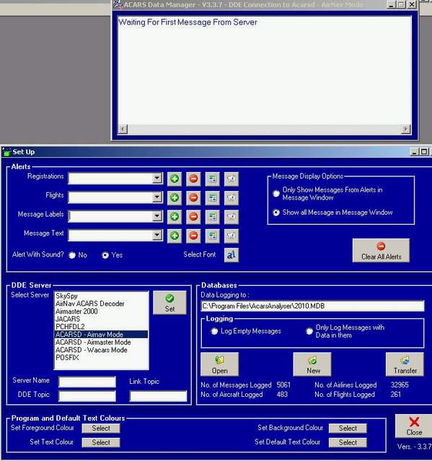Open the Select Font icon
The width and height of the screenshot is (432, 461).
pyautogui.click(x=232, y=255)
